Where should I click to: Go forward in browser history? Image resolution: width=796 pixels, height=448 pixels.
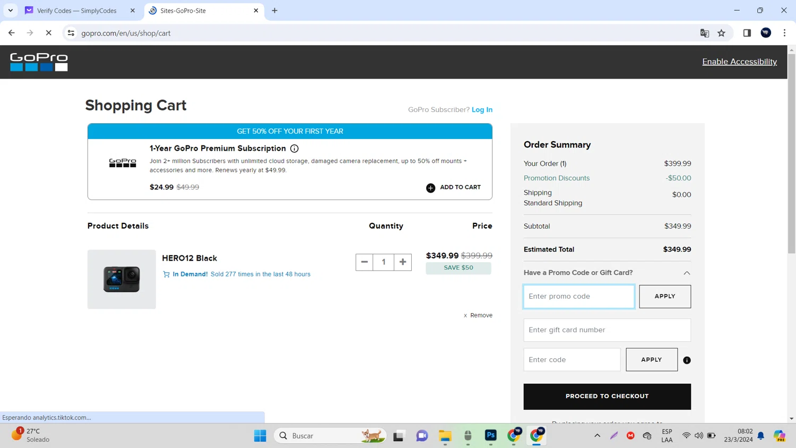point(30,33)
